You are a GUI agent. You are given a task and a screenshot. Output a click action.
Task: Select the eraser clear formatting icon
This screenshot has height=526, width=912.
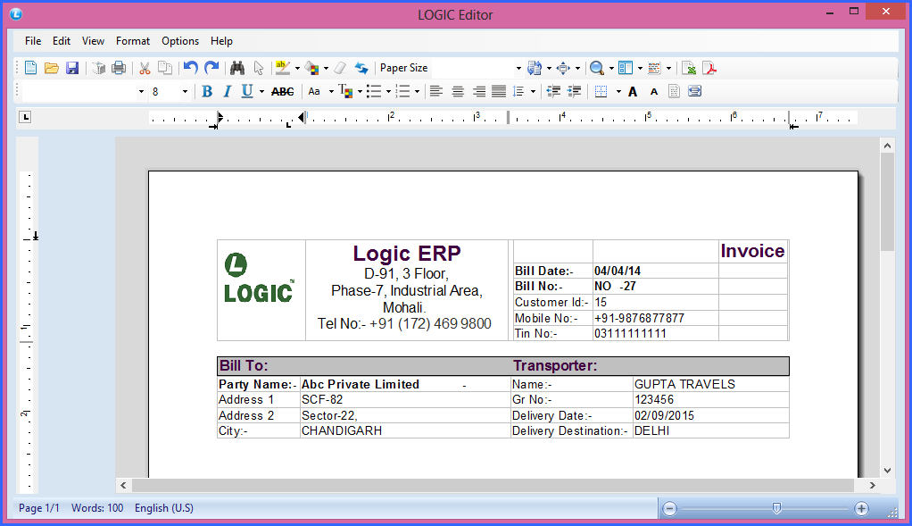click(x=340, y=68)
